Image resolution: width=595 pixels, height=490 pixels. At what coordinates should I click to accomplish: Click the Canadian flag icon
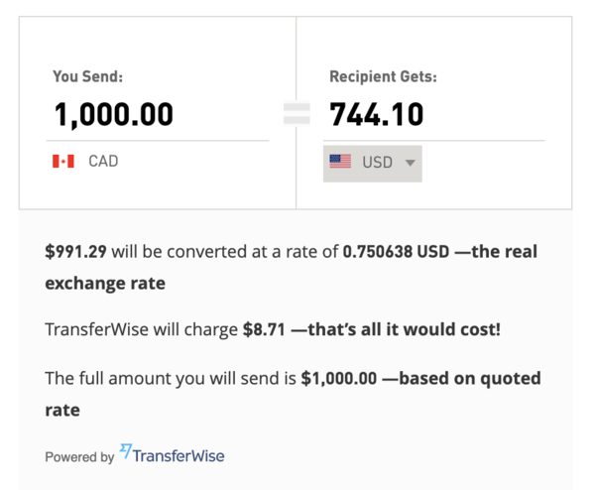tap(63, 161)
